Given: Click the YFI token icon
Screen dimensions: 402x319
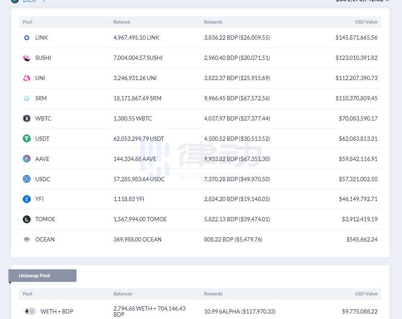Looking at the screenshot, I should pos(26,199).
